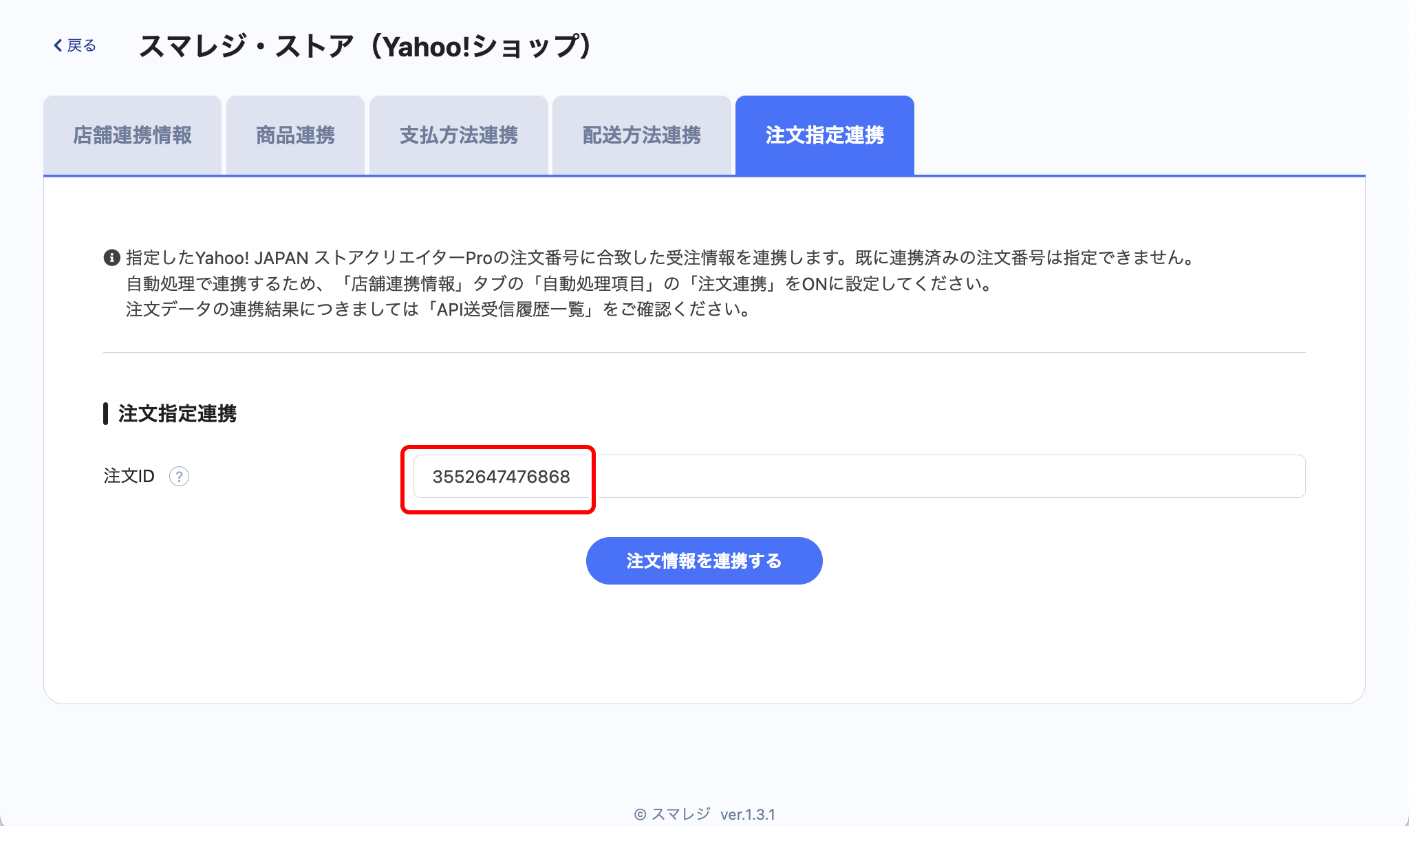1409x850 pixels.
Task: Click the back chevron arrow icon
Action: pos(58,45)
